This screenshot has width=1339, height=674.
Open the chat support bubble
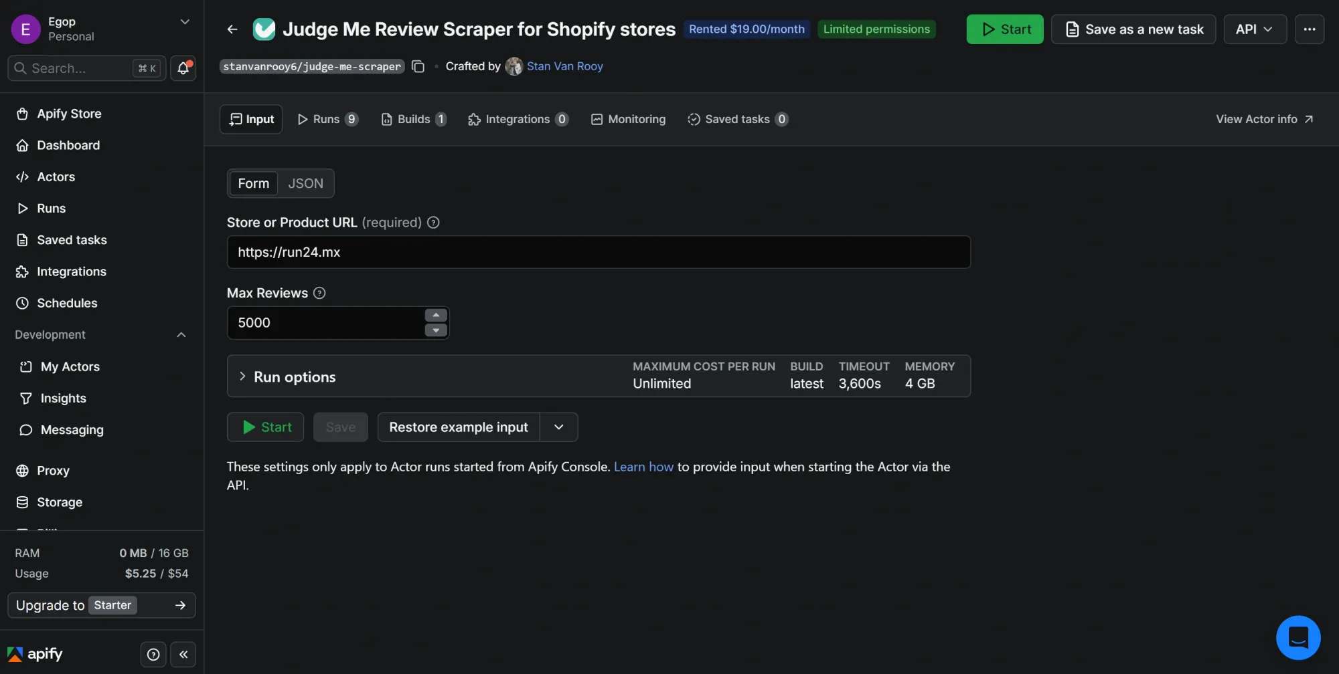(1298, 637)
